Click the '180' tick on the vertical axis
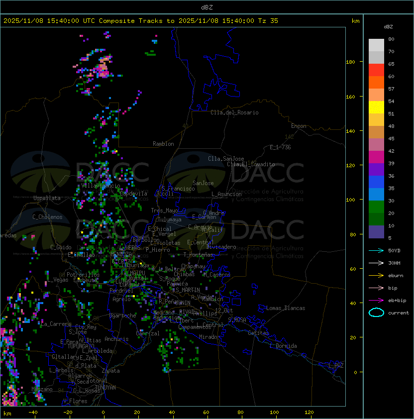The width and height of the screenshot is (414, 419). (x=350, y=62)
